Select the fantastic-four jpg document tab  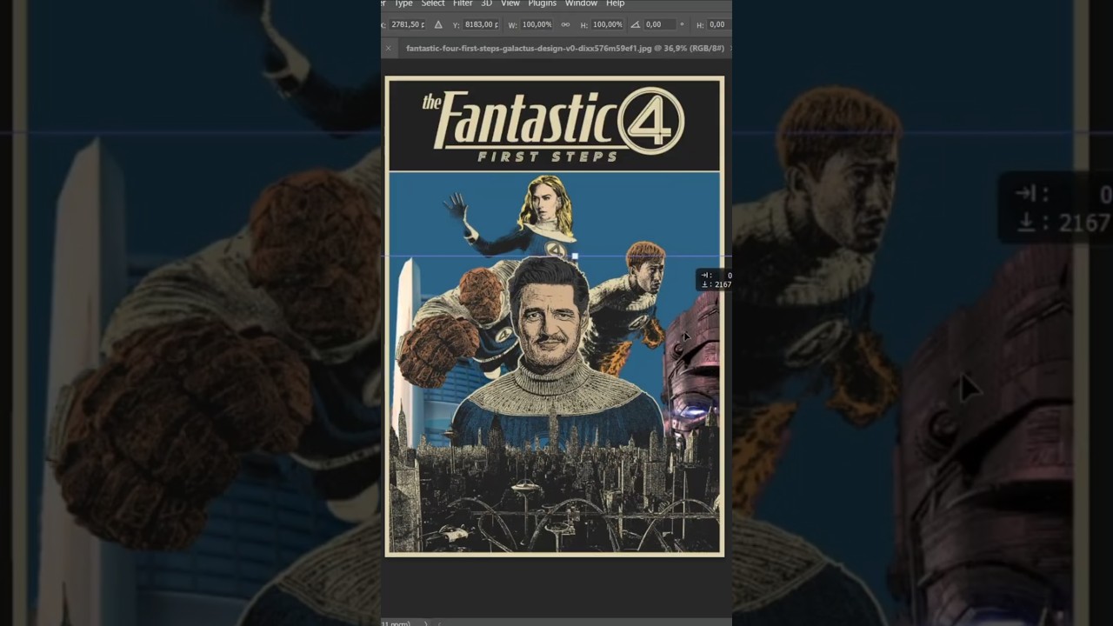point(565,49)
